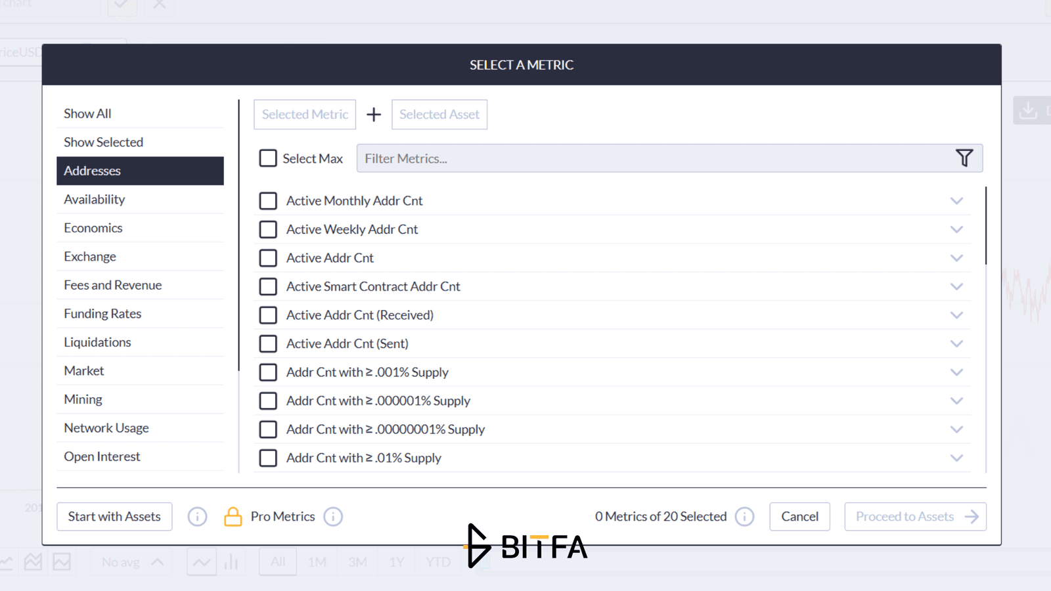This screenshot has width=1051, height=591.
Task: Expand the Active Weekly Addr Cnt row
Action: pyautogui.click(x=956, y=229)
